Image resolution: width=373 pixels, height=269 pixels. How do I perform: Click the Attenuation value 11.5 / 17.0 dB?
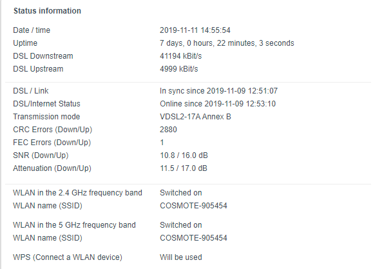coord(184,168)
